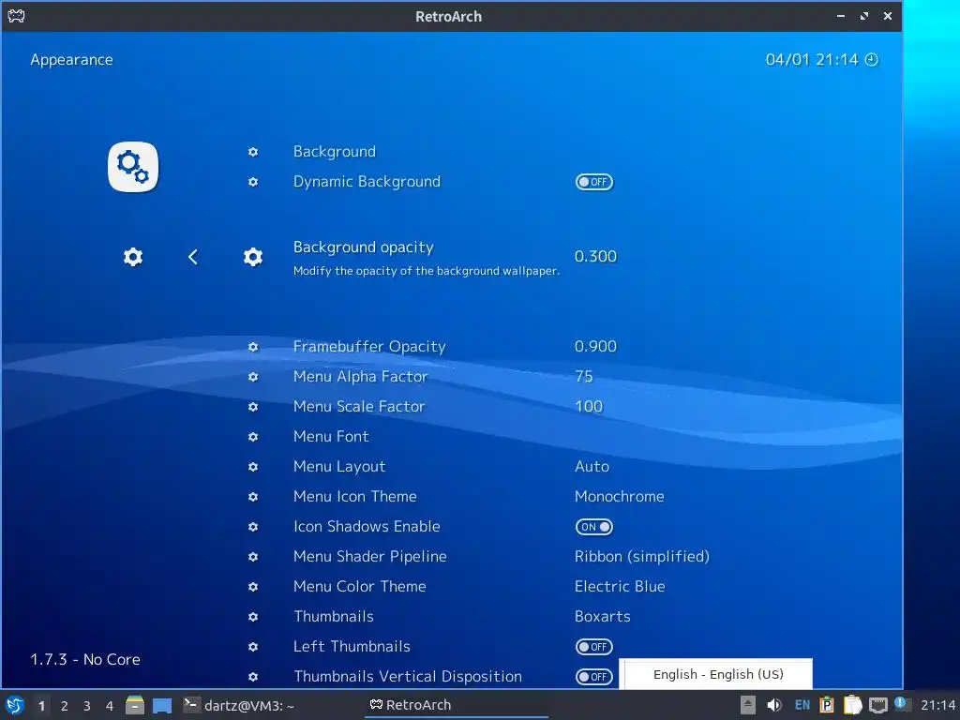Switch to workspace 4 in taskbar
Screen dimensions: 960x720
click(x=110, y=706)
